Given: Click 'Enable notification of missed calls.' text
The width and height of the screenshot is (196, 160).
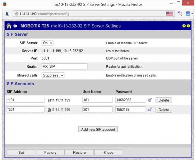Looking at the screenshot, I should pos(131,75).
